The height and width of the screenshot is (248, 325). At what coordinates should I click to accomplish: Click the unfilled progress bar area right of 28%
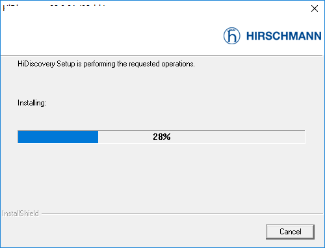pos(239,137)
